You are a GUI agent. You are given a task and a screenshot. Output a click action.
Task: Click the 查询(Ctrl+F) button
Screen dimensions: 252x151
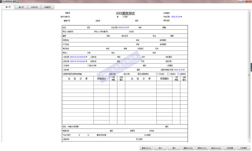[x=146, y=148]
